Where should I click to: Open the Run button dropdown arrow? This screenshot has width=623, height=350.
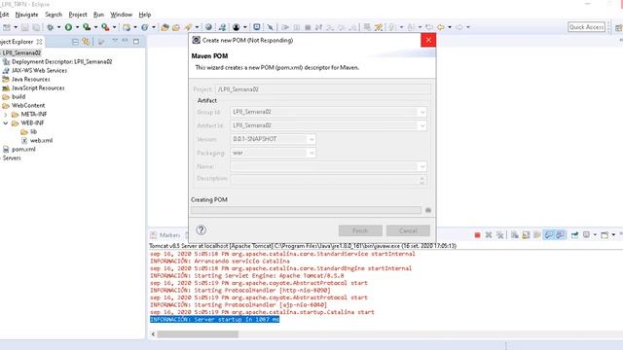77,27
